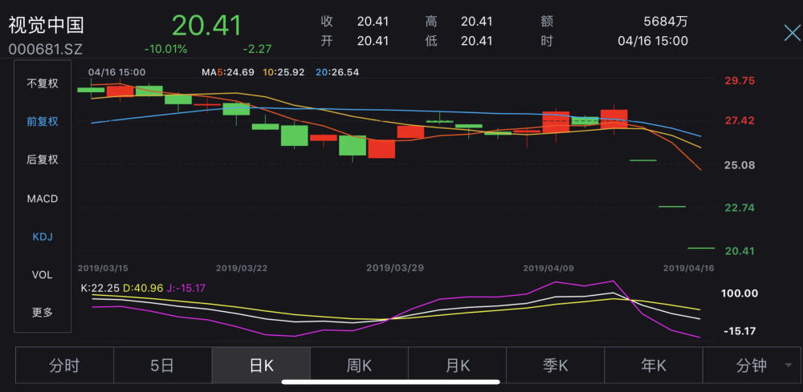Click price change -2.27
The height and width of the screenshot is (392, 803).
tap(257, 49)
